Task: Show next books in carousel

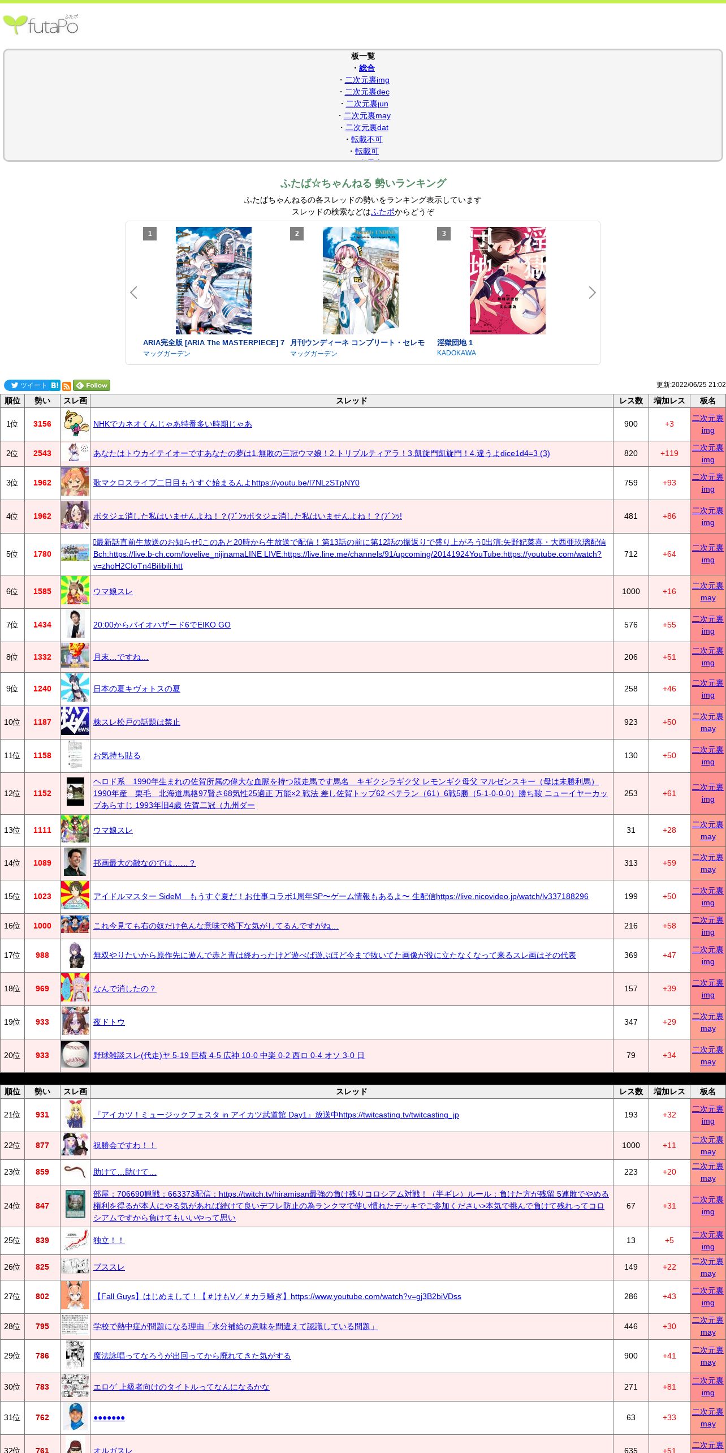Action: coord(592,293)
